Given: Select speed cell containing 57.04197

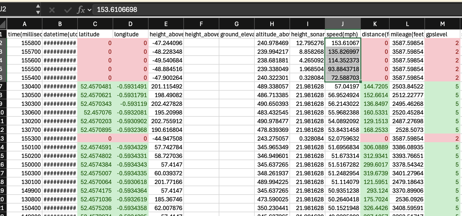Looking at the screenshot, I should [343, 87].
